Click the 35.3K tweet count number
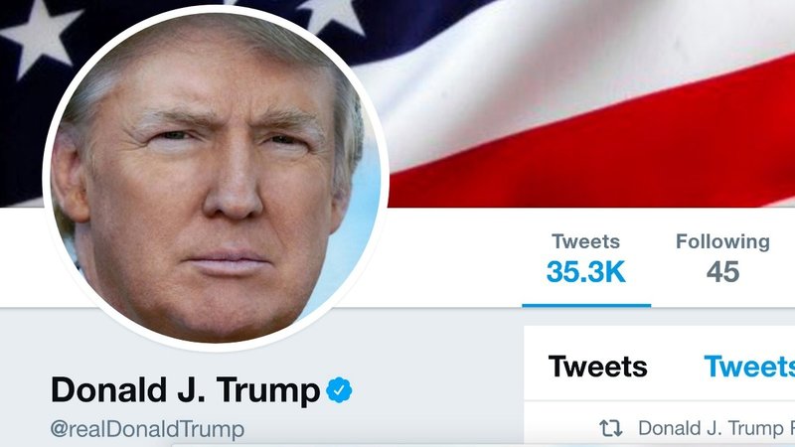 click(586, 272)
